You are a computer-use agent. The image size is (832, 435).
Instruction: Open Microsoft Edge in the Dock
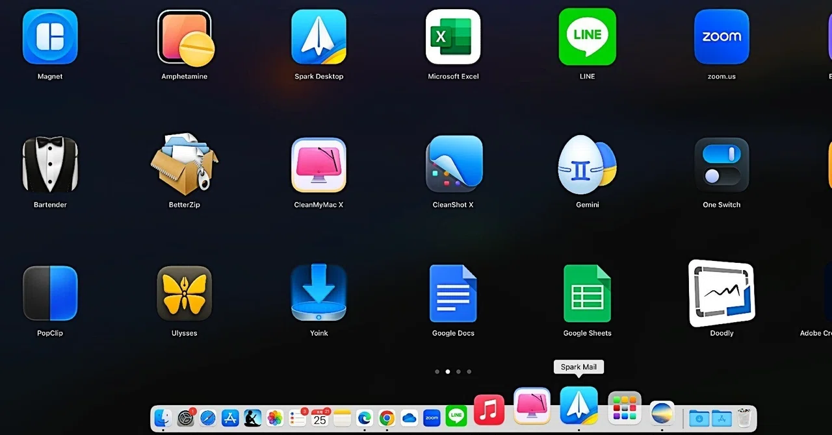click(365, 418)
